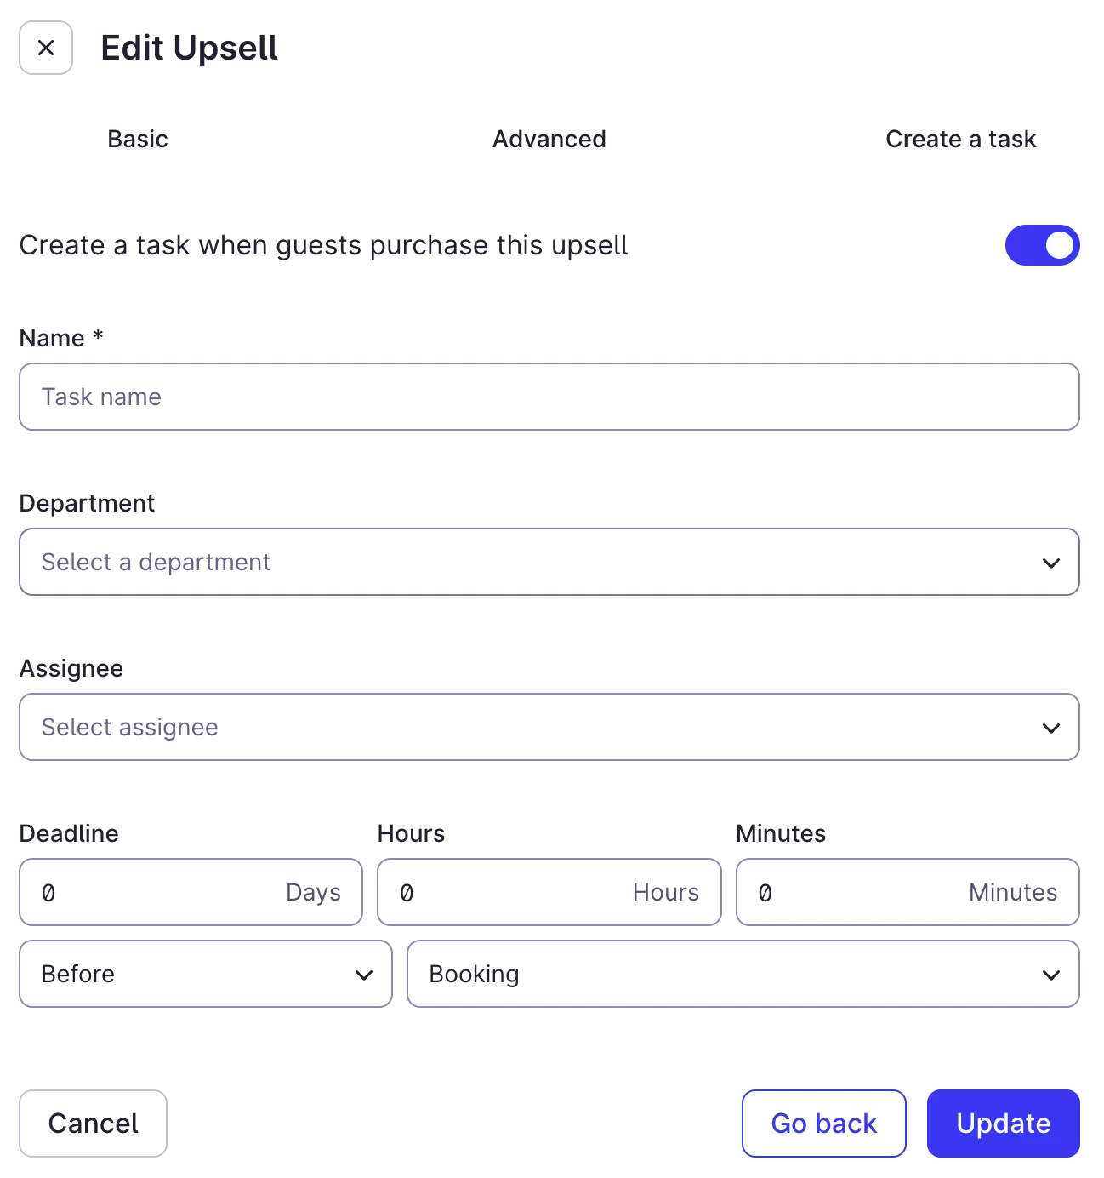
Task: Open the Booking reference dropdown
Action: click(x=723, y=974)
